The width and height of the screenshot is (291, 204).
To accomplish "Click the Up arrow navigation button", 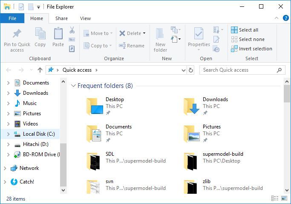I will click(40, 70).
